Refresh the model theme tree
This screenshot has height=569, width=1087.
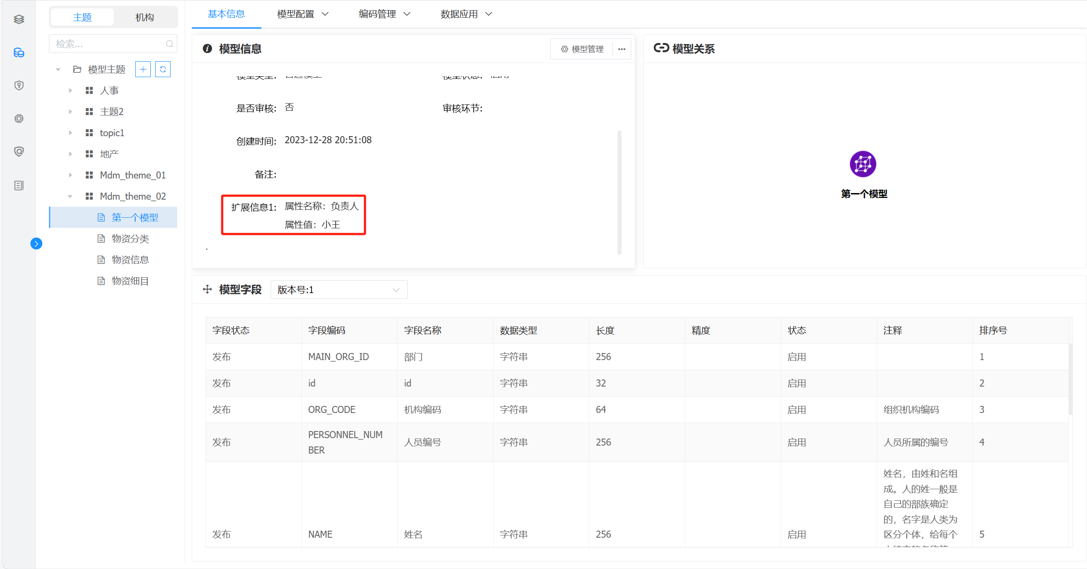[x=163, y=69]
